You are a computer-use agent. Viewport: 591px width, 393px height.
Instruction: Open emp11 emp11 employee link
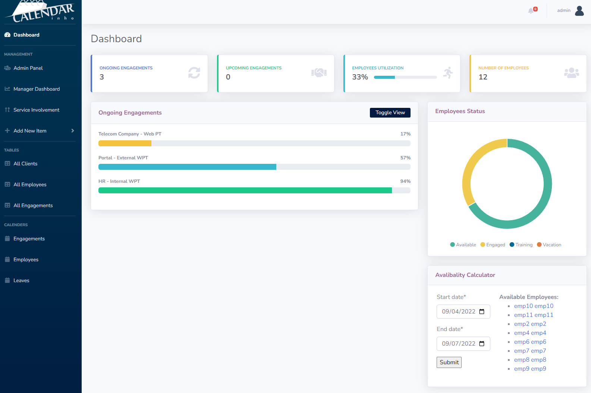pyautogui.click(x=534, y=315)
